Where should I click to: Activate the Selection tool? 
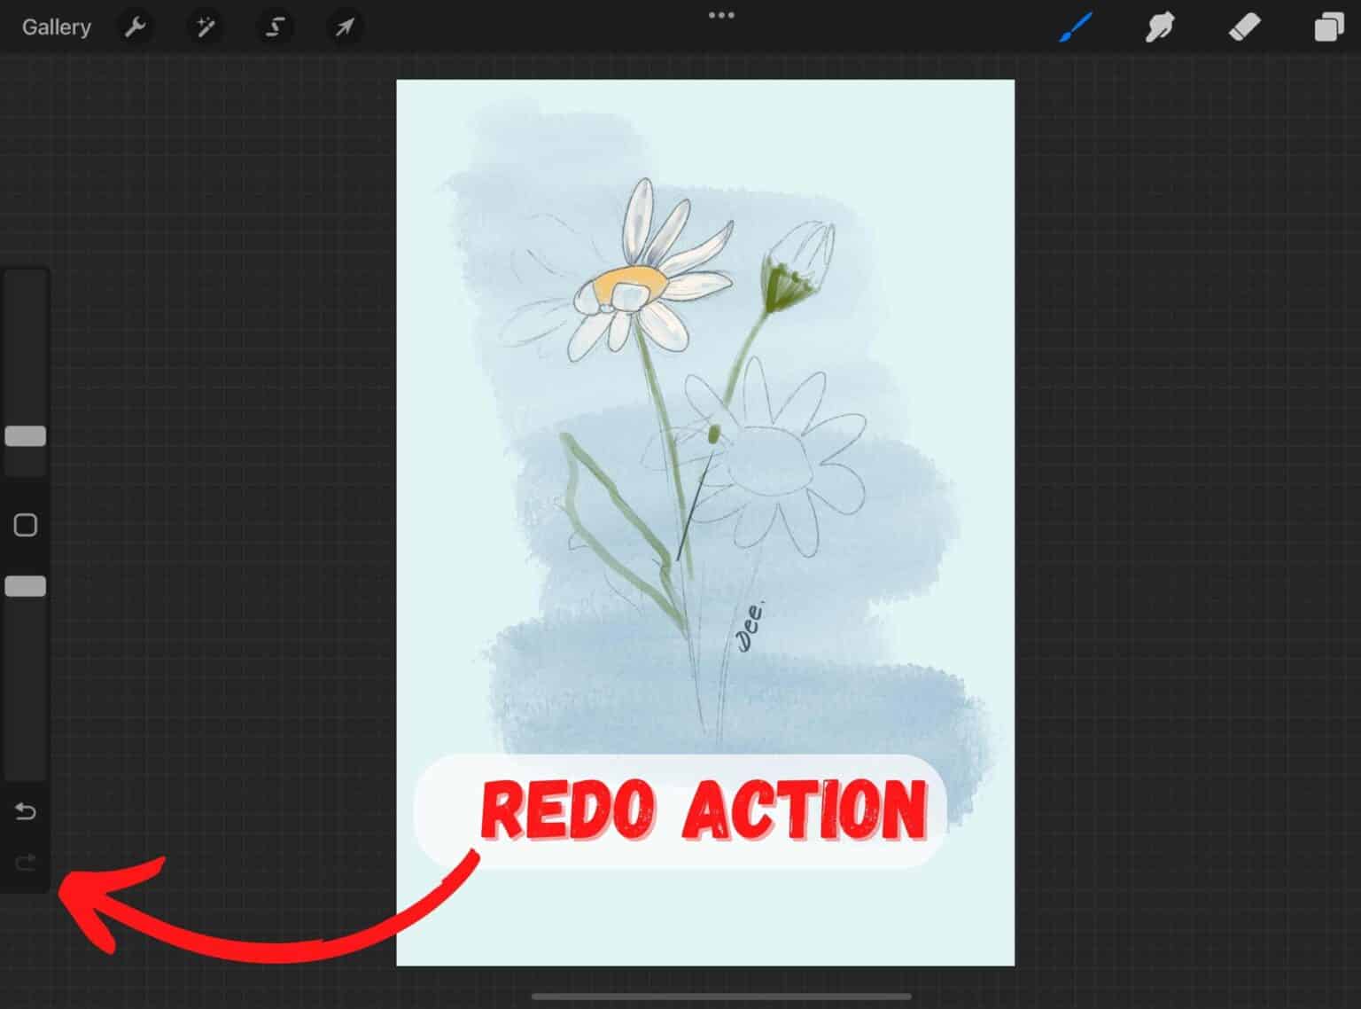pos(275,27)
